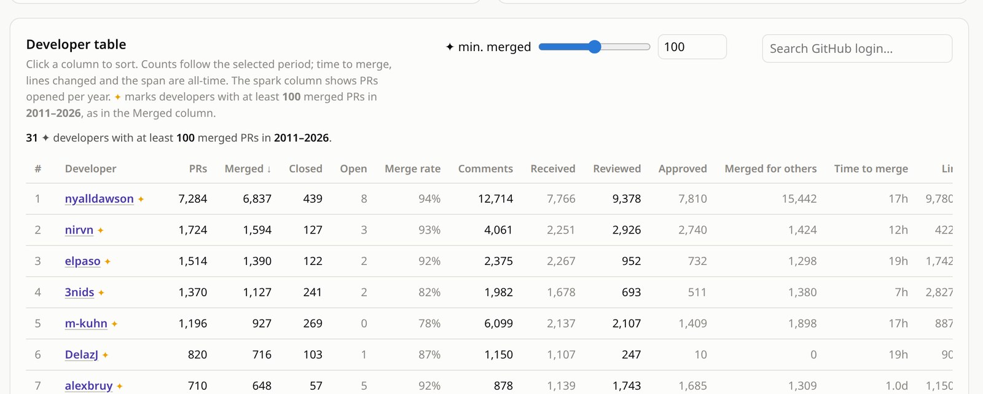The image size is (983, 394).
Task: Open the elpaso developer link
Action: coord(82,261)
